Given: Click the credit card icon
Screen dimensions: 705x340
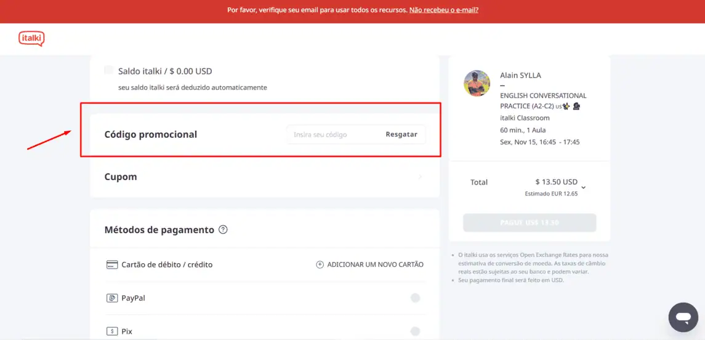Looking at the screenshot, I should [x=112, y=264].
